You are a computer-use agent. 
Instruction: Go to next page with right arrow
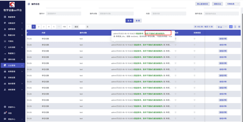(70, 27)
